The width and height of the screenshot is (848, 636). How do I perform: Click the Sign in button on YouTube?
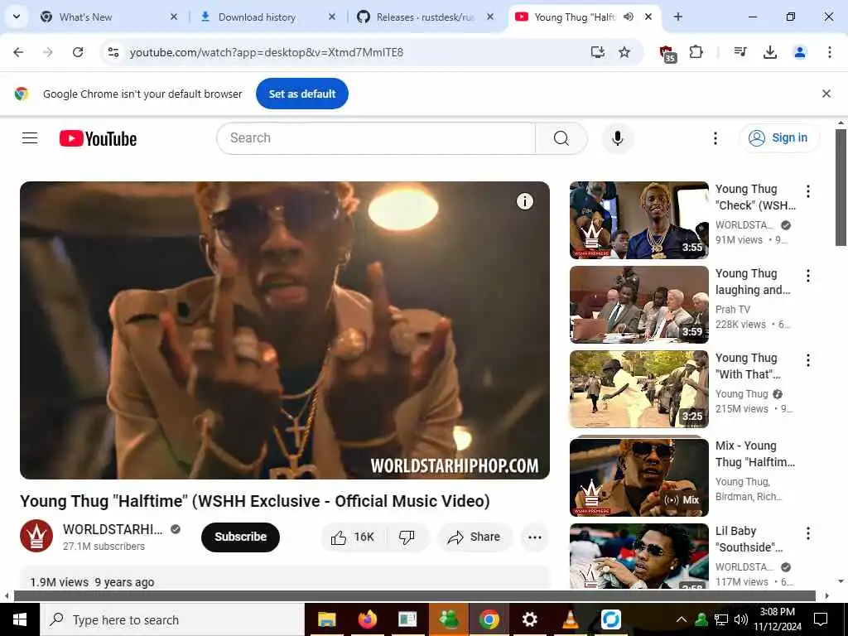(779, 138)
